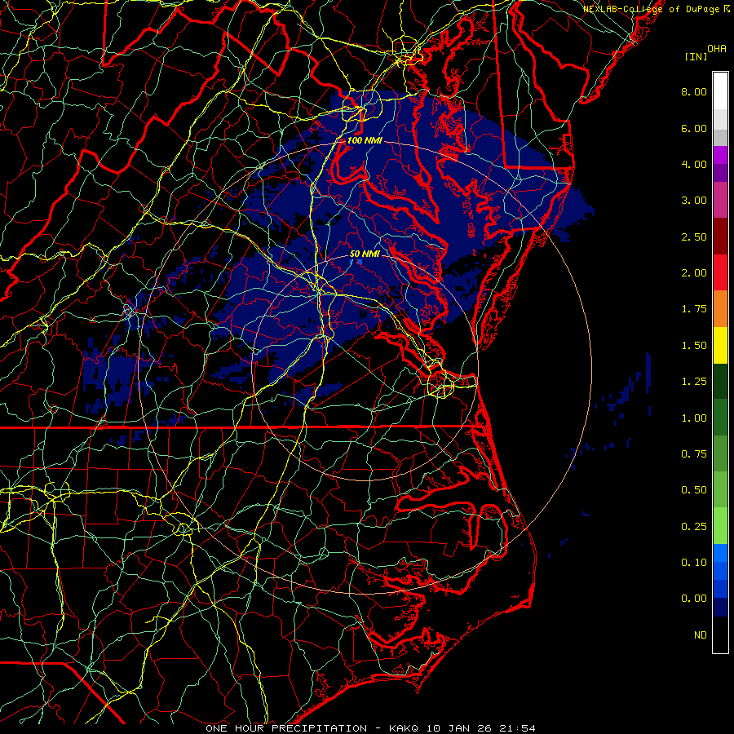Click the 1.75 legend value
This screenshot has width=734, height=734.
[694, 309]
